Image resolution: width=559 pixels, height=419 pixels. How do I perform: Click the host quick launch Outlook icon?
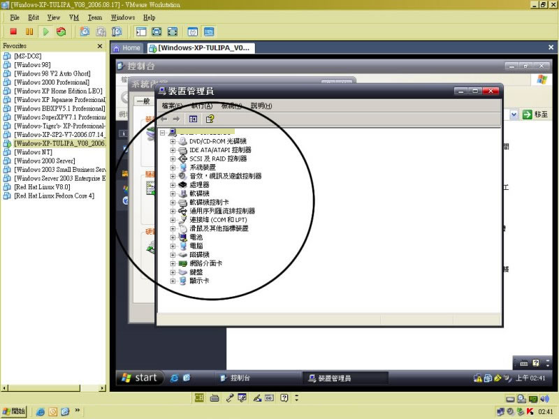point(53,412)
